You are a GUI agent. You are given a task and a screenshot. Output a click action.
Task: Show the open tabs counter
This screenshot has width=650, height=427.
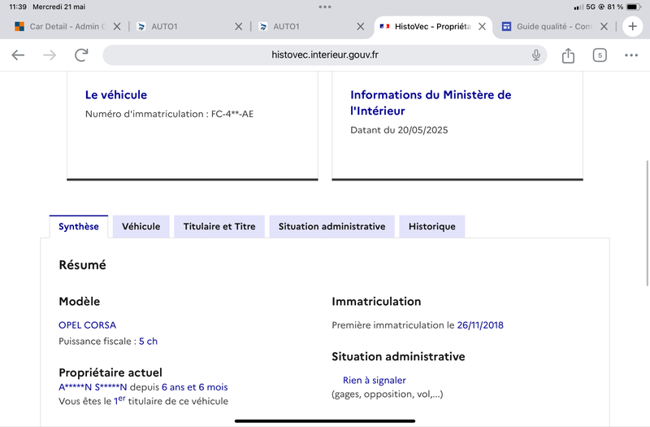(600, 55)
